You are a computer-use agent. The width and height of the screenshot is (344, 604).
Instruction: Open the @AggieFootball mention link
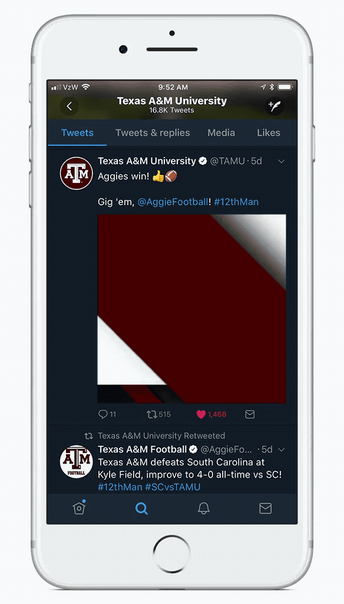point(173,202)
